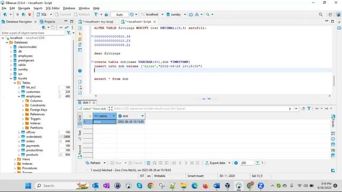The width and height of the screenshot is (342, 192).
Task: Click the new database connection plug icon
Action: pos(5,14)
